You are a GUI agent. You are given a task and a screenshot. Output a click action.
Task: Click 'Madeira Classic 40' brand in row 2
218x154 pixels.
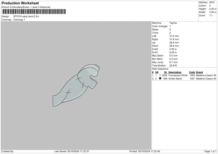coord(206,79)
